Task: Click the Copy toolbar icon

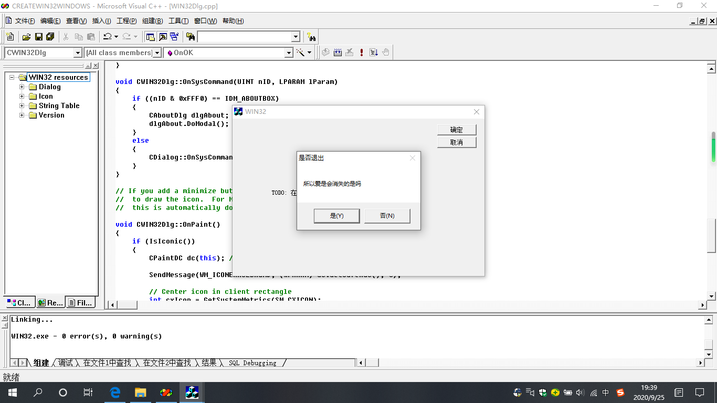Action: (x=79, y=37)
